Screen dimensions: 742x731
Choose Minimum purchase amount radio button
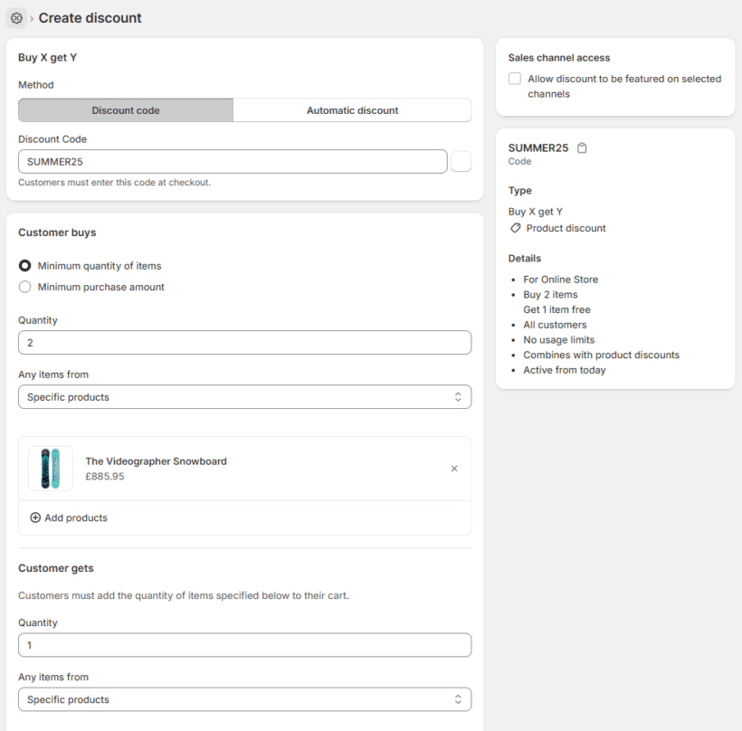pos(25,287)
